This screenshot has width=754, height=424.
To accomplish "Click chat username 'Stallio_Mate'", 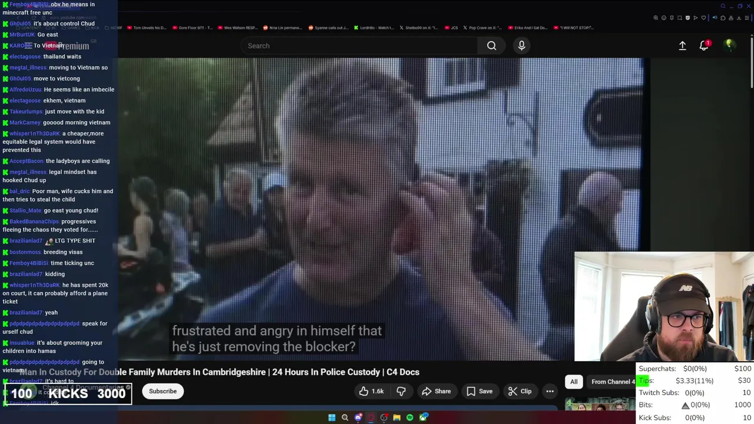I will pos(25,210).
